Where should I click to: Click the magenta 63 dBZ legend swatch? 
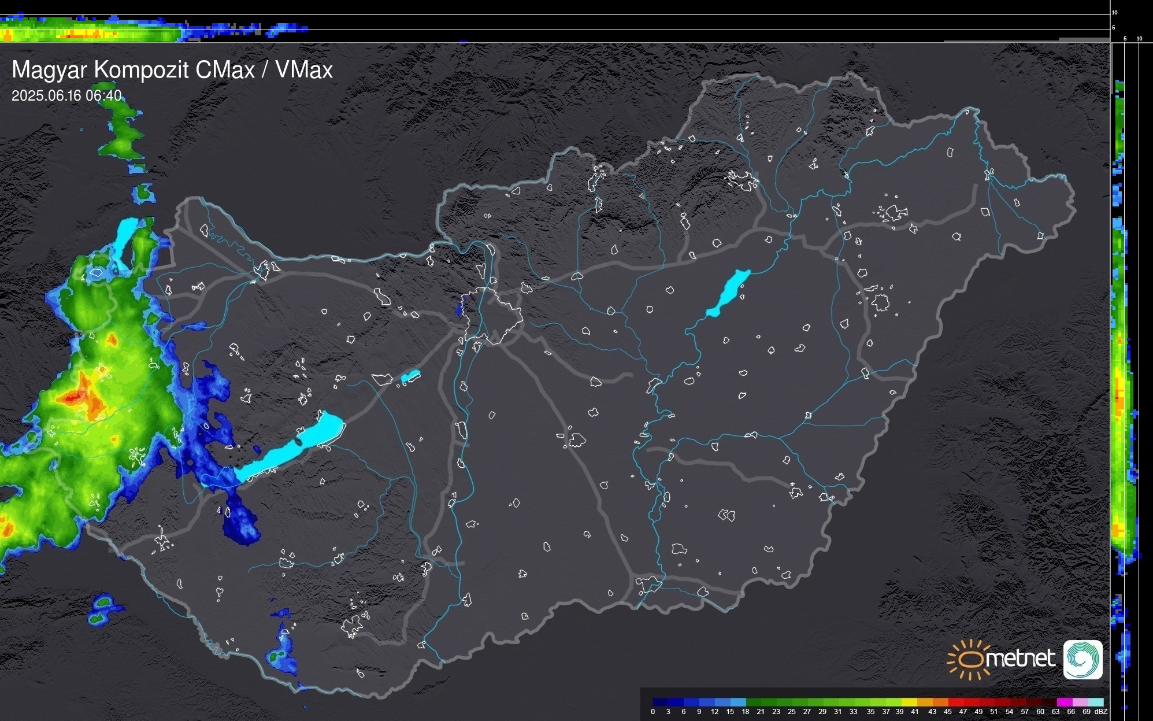(x=1063, y=702)
